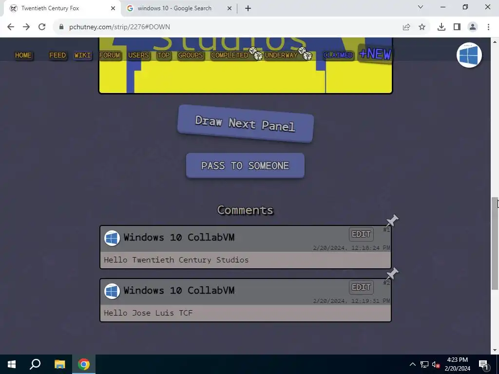
Task: Bookmark this page with the star icon
Action: (x=422, y=27)
